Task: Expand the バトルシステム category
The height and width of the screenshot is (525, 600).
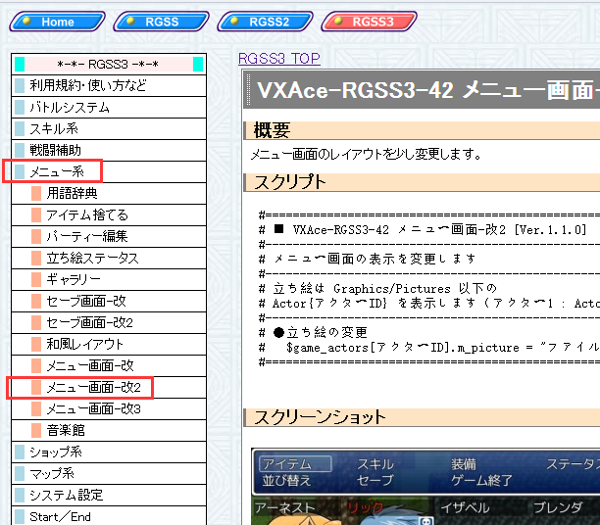Action: (109, 107)
